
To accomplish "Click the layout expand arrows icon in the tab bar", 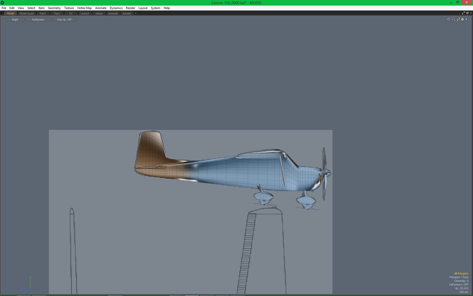I will click(463, 13).
